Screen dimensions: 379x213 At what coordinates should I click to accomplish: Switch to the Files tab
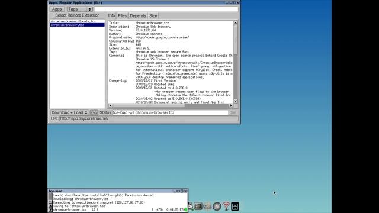pyautogui.click(x=123, y=16)
